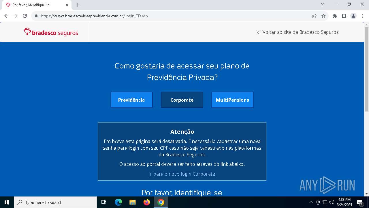Open 'Ir para o novo login Corporate' link
The image size is (369, 208).
pyautogui.click(x=182, y=174)
